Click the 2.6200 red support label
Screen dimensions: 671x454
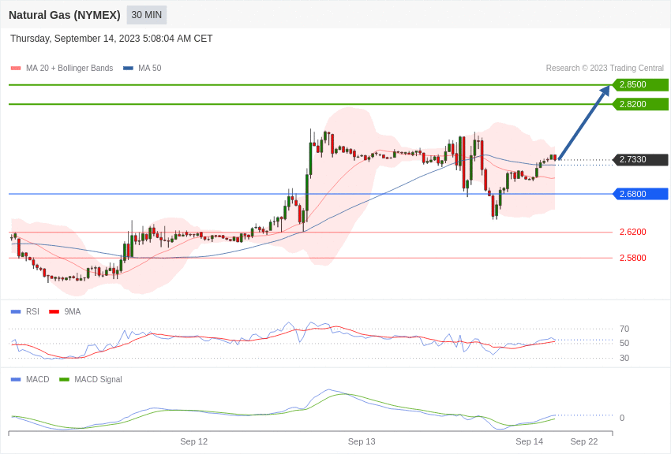[x=632, y=232]
